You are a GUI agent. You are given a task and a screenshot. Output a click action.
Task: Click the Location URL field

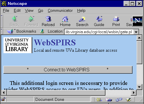pos(99,32)
